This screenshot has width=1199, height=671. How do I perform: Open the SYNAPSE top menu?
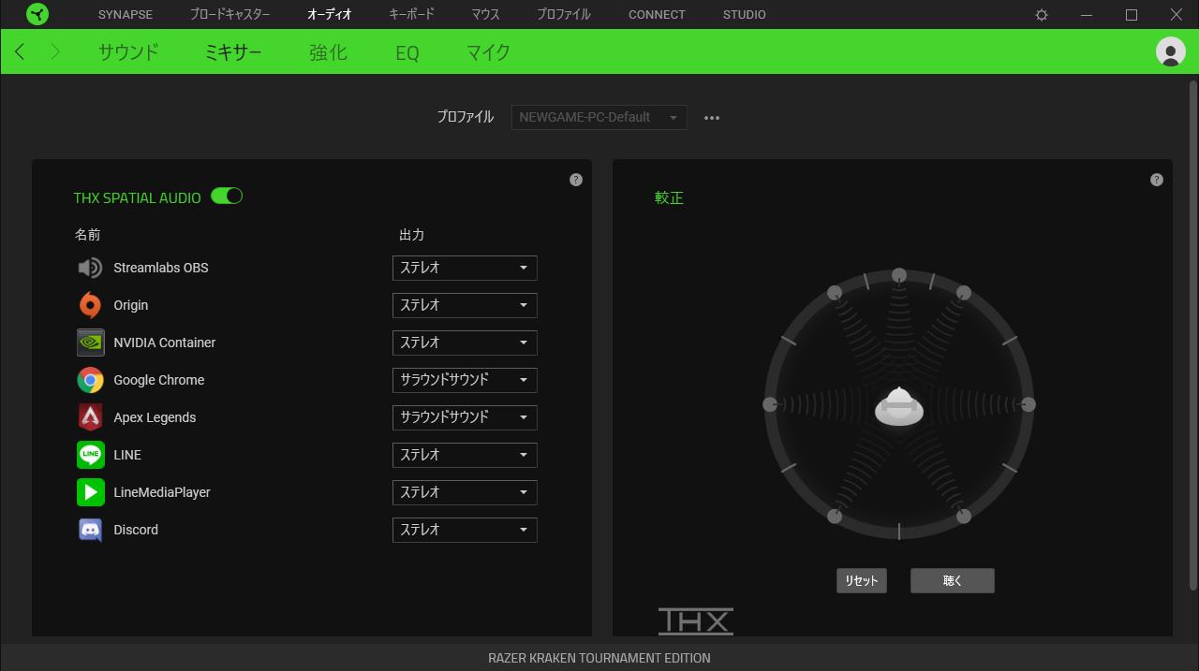(126, 15)
